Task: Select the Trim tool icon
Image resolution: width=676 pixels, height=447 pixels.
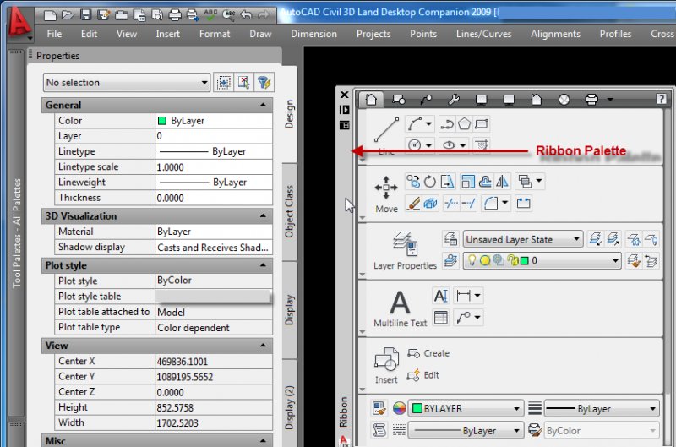Action: 451,203
